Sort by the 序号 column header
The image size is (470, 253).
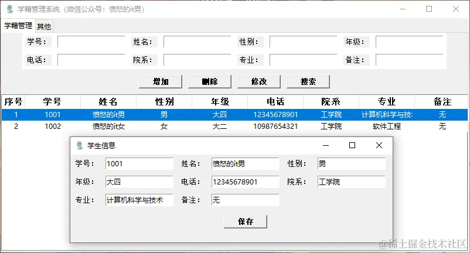[13, 102]
